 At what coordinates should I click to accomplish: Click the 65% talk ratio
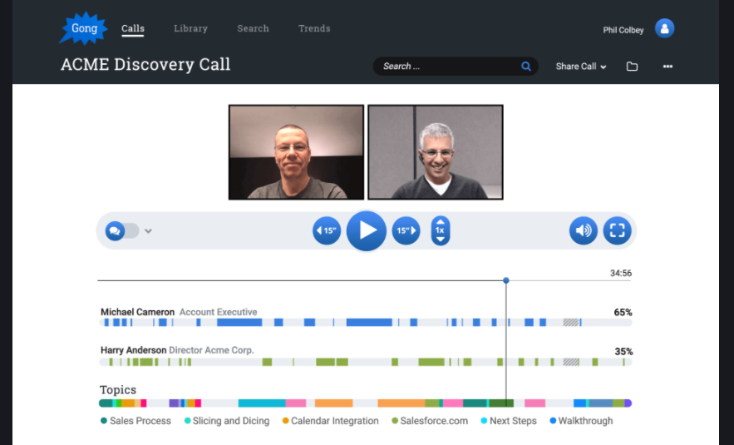(623, 313)
